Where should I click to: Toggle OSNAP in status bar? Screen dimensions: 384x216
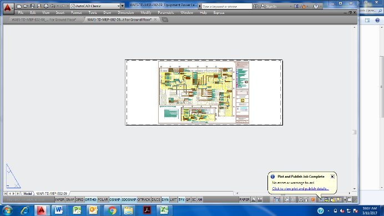115,199
